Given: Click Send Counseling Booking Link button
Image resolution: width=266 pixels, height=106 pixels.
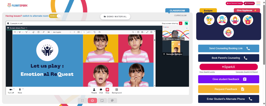Looking at the screenshot, I should tap(228, 48).
